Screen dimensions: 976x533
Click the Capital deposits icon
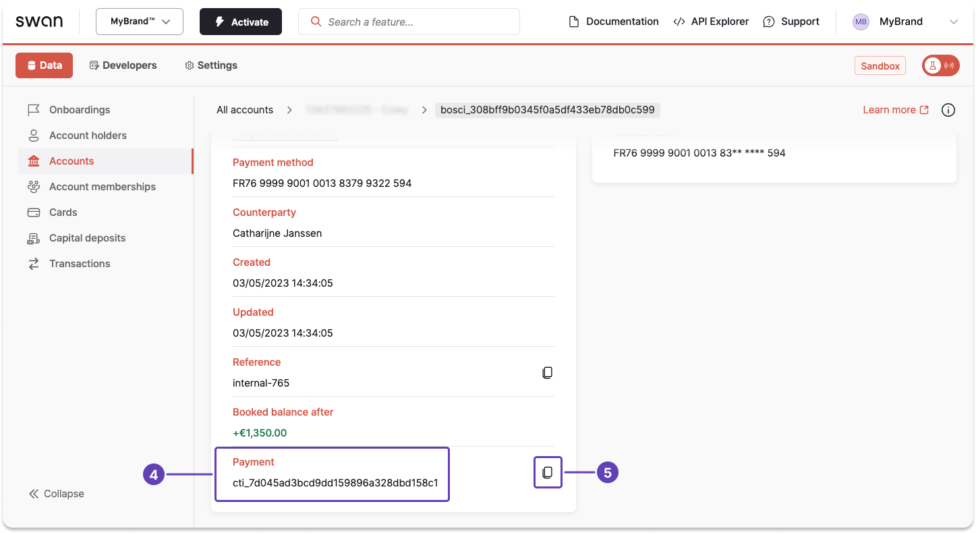[x=34, y=237]
